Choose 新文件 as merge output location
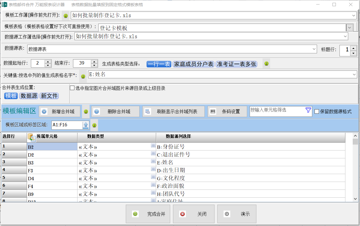The width and height of the screenshot is (360, 226). click(x=49, y=96)
